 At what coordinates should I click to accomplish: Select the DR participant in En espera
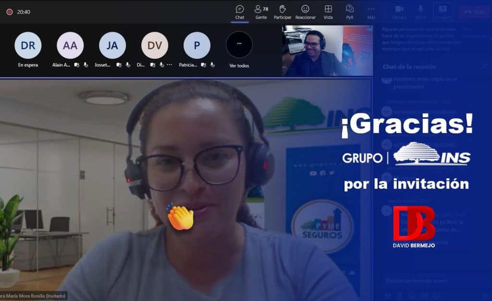coord(28,45)
